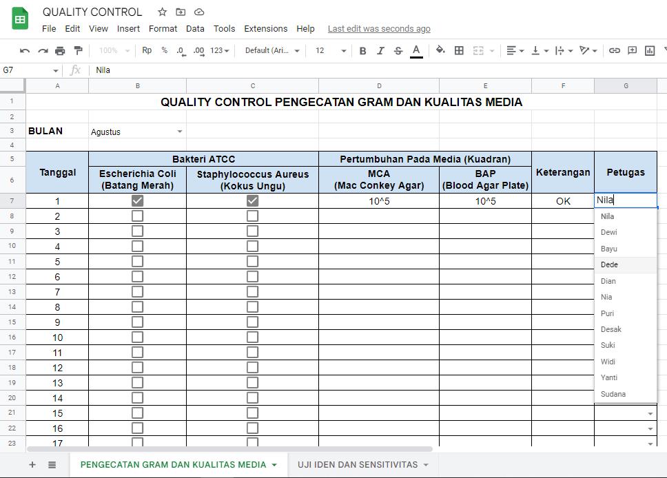Click the merge cells icon
667x478 pixels.
tap(478, 50)
